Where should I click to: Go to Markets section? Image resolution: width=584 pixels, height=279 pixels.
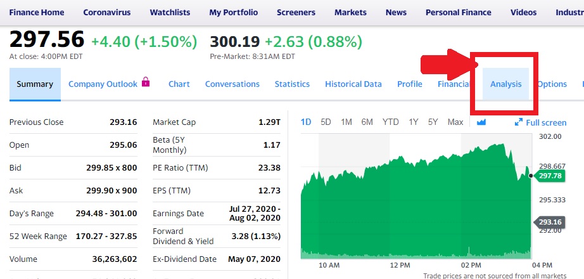(x=350, y=12)
